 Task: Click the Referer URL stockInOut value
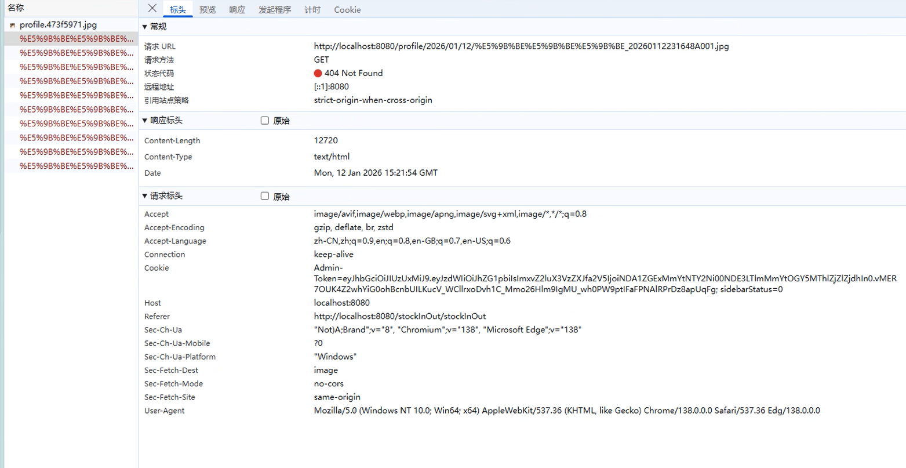400,316
